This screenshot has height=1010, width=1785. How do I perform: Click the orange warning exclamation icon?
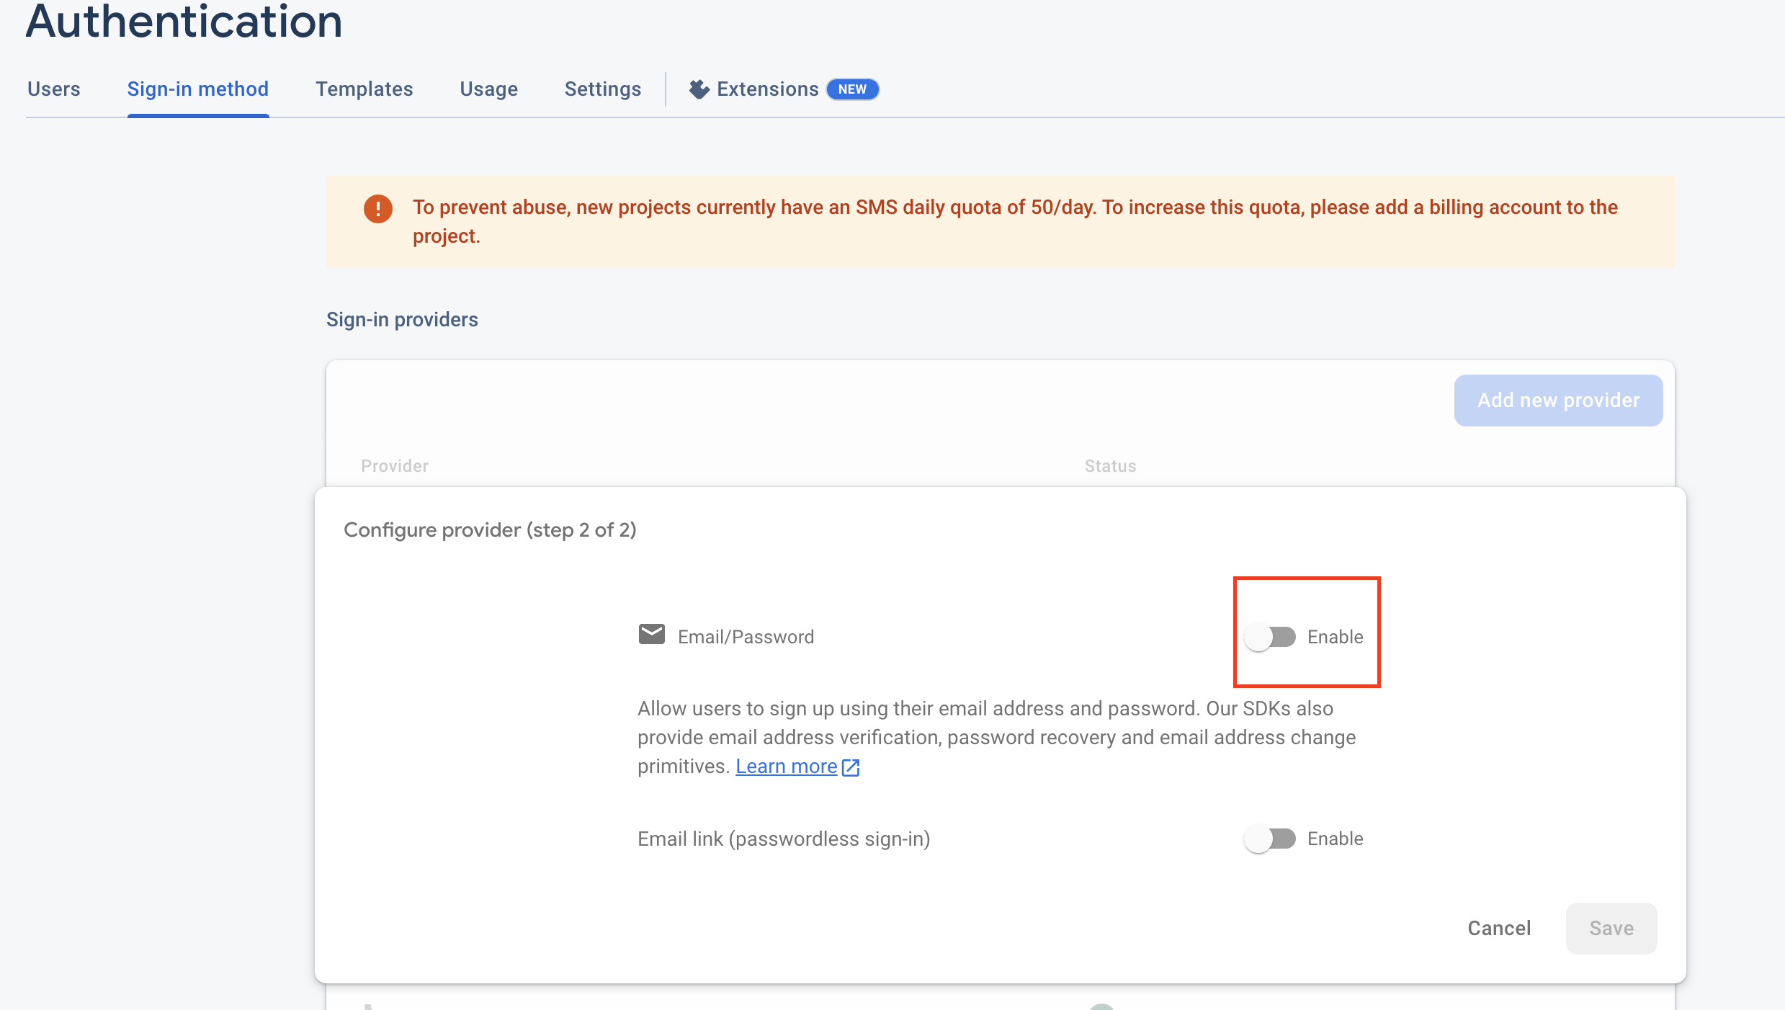pyautogui.click(x=377, y=209)
